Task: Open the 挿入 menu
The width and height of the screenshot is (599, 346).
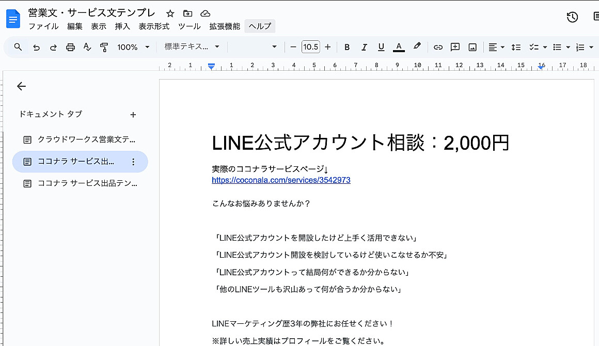Action: [x=122, y=26]
